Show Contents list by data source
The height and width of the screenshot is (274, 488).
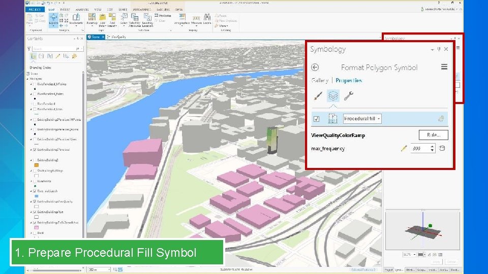(41, 56)
